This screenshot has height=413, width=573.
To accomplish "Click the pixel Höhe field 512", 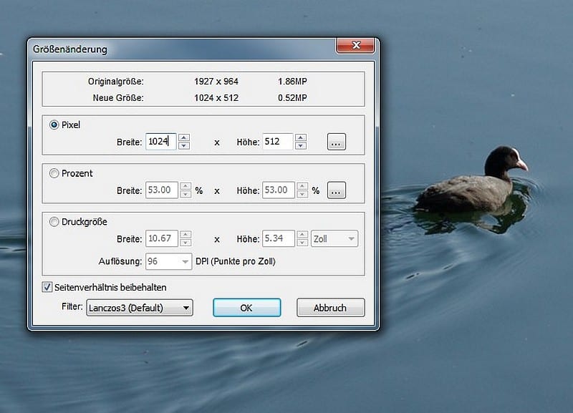I will tap(278, 142).
